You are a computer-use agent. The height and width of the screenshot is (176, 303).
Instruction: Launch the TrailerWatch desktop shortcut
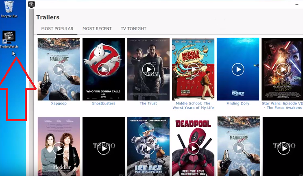coord(9,38)
